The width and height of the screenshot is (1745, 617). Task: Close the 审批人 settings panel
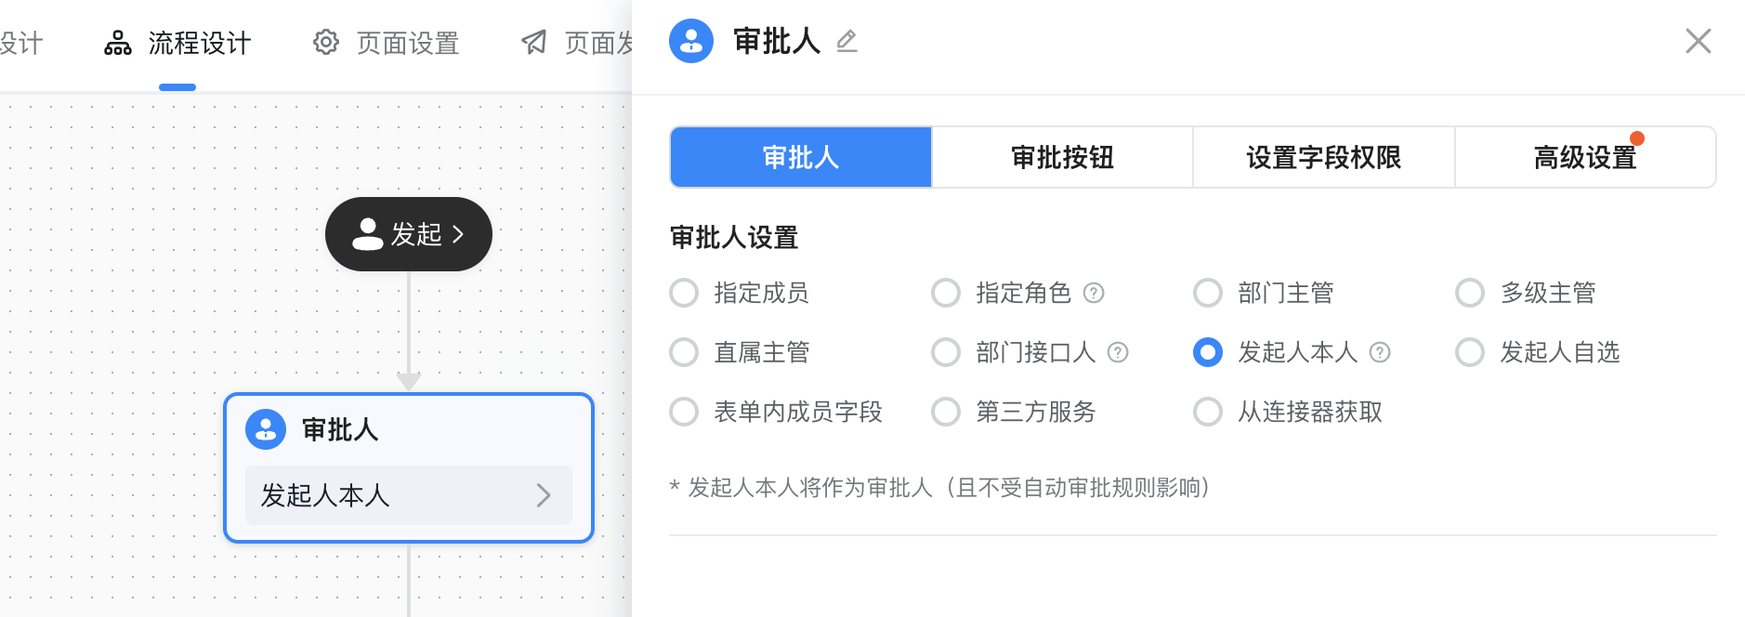point(1699,41)
